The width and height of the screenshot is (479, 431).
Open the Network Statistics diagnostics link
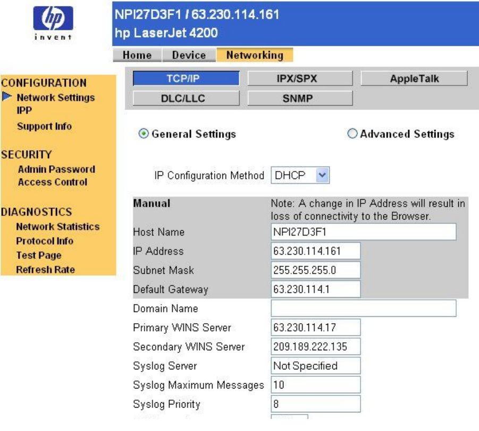coord(58,226)
